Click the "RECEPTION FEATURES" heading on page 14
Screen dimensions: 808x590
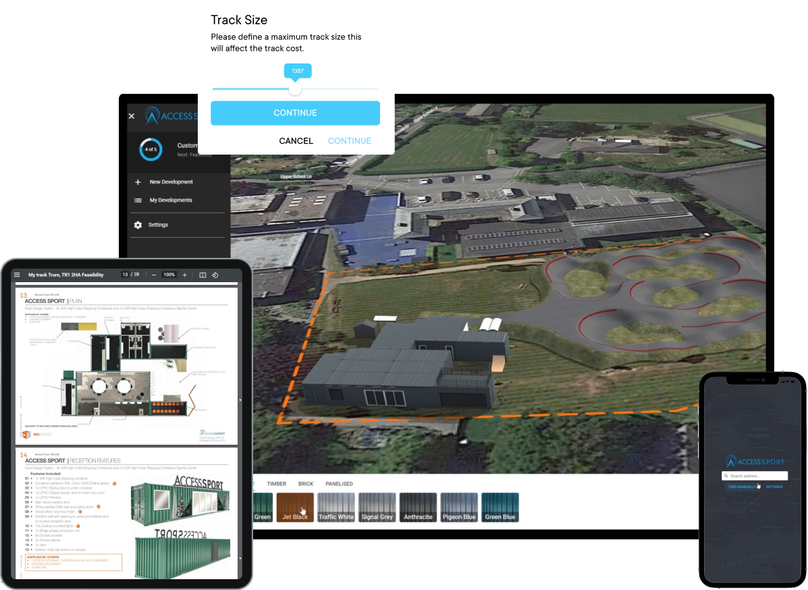95,460
